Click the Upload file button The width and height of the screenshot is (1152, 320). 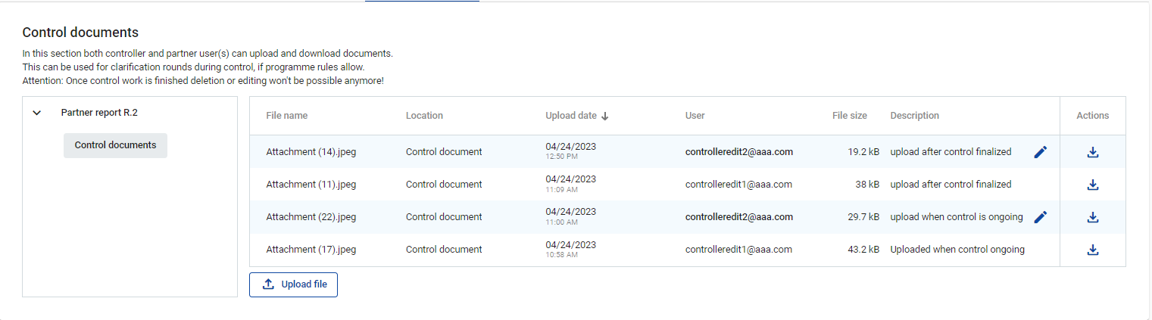tap(293, 284)
